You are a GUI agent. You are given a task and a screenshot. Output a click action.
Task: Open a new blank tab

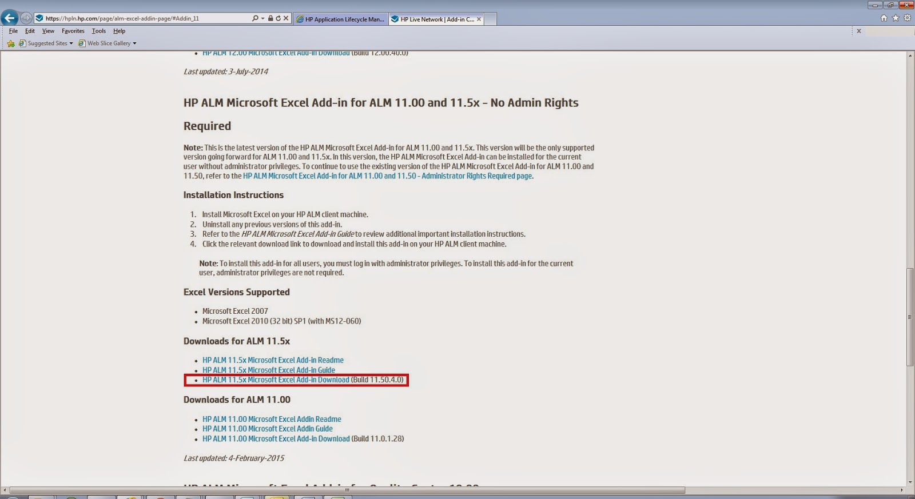(x=490, y=19)
